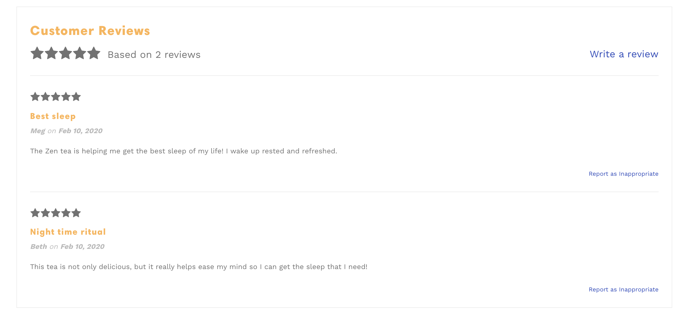Click the "Write a review" link
The image size is (687, 316).
(624, 54)
